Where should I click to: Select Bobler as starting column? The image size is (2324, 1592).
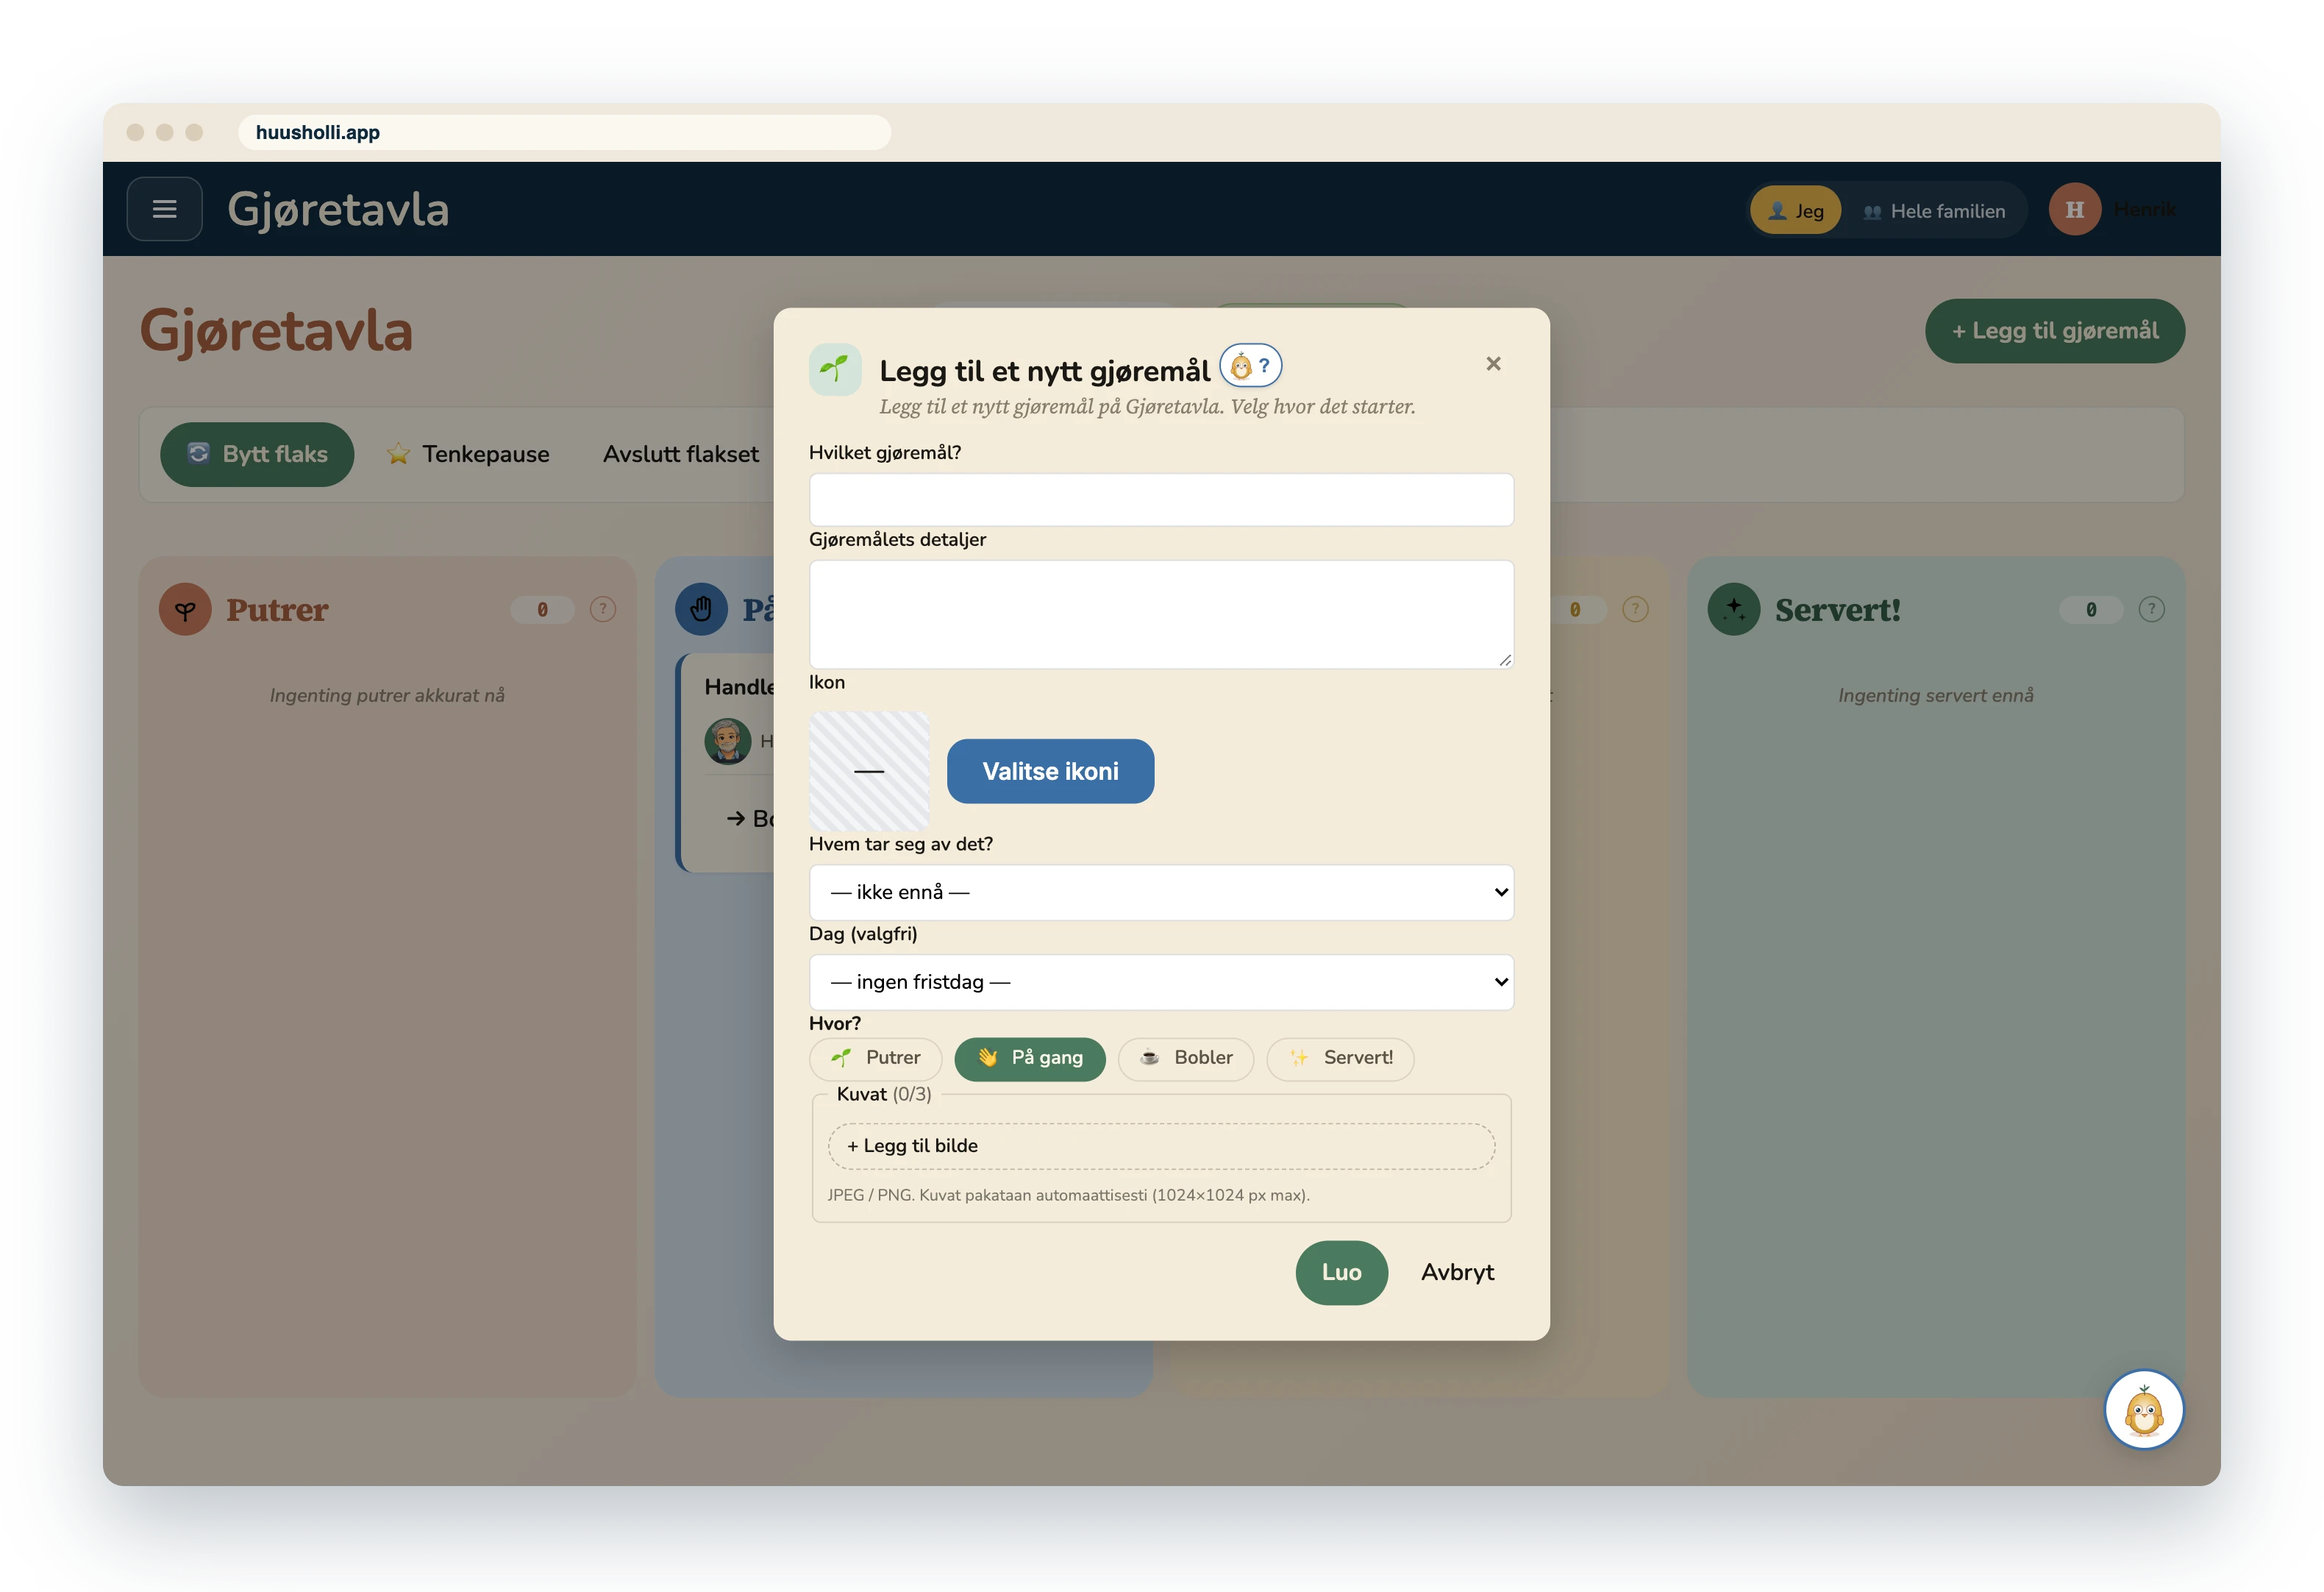1186,1059
